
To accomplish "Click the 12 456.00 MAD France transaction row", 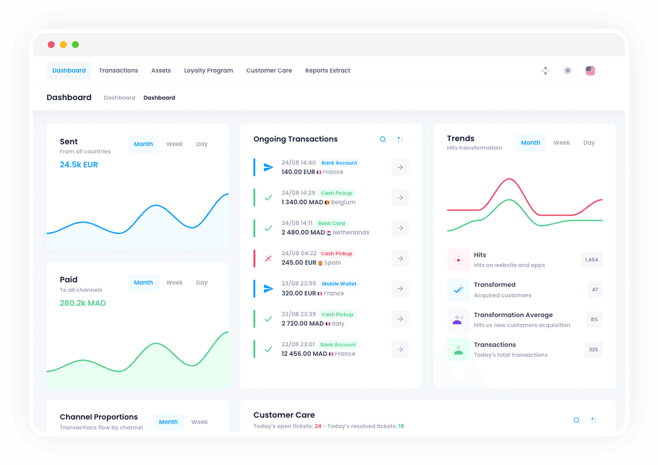I will (x=318, y=349).
